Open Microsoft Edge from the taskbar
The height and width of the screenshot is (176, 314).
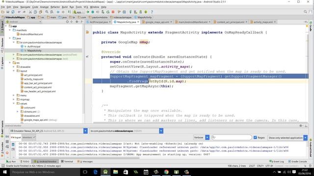(x=95, y=172)
